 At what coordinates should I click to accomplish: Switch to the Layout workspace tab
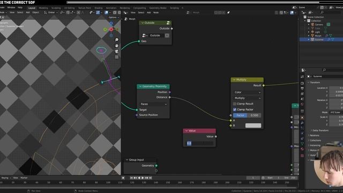point(32,8)
